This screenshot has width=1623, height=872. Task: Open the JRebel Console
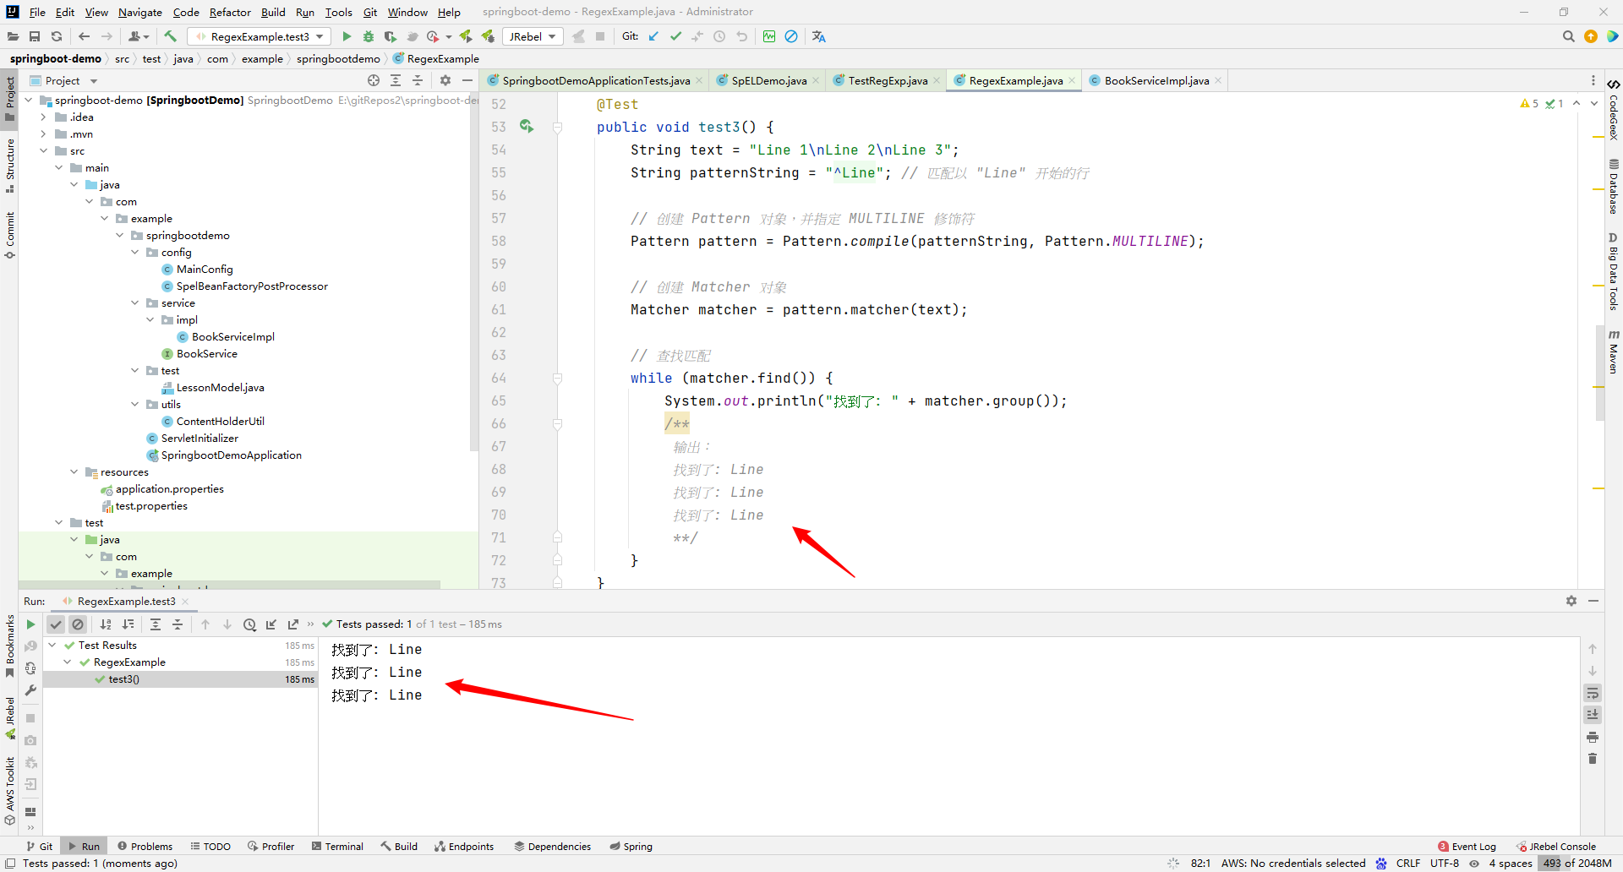1555,846
